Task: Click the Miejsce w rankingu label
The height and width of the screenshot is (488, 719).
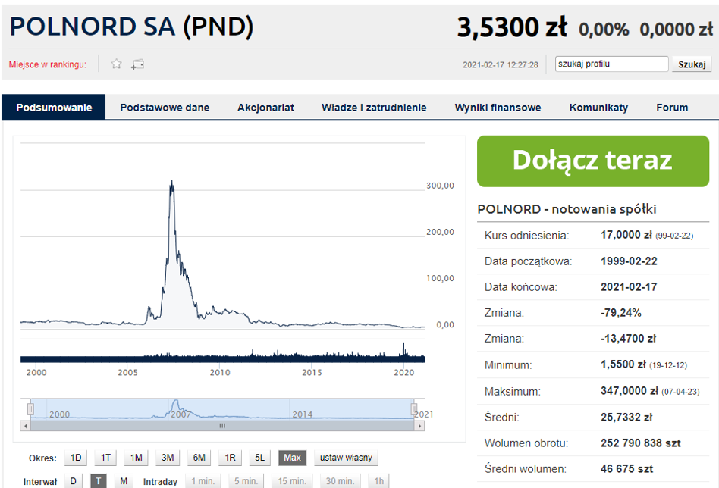Action: point(48,64)
